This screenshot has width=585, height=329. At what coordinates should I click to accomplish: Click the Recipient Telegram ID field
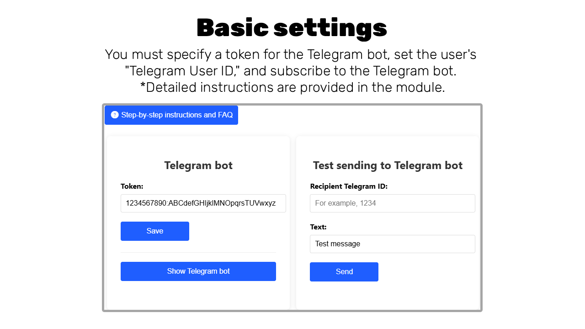(392, 203)
